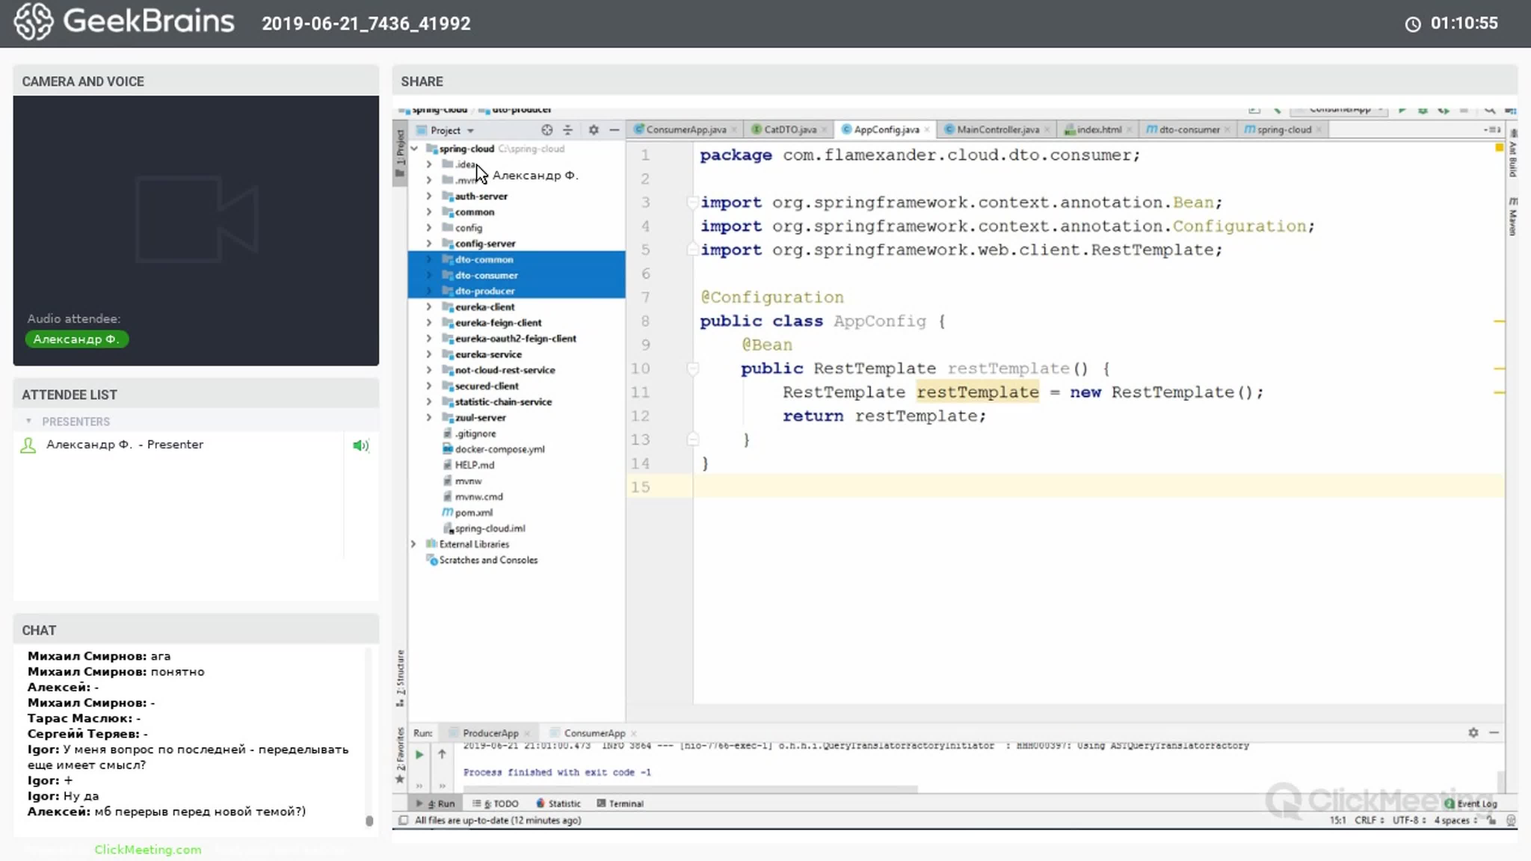Viewport: 1531px width, 861px height.
Task: Click the green rerun arrow in Run panel
Action: pyautogui.click(x=419, y=754)
